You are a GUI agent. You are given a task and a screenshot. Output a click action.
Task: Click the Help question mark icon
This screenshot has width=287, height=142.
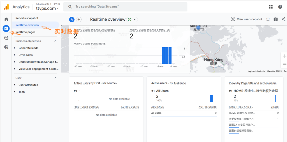280,7
